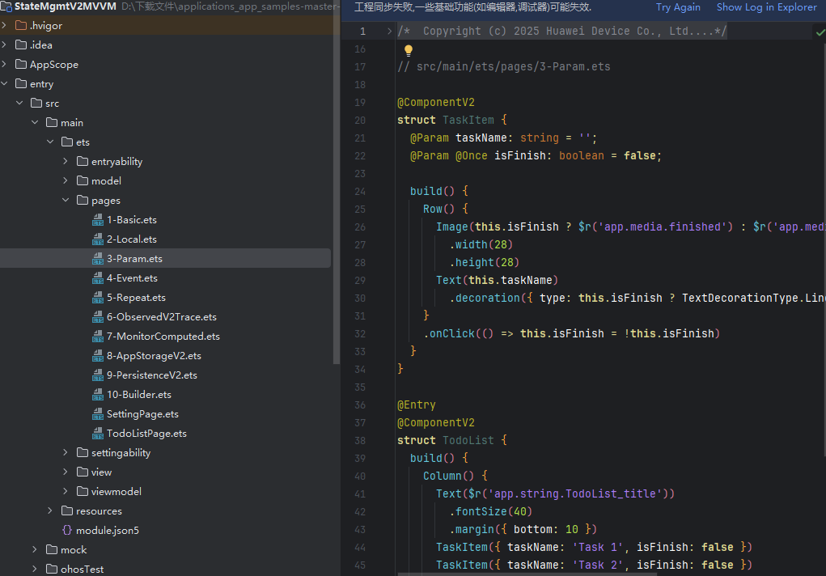Click the viewmodel folder icon

(x=83, y=491)
